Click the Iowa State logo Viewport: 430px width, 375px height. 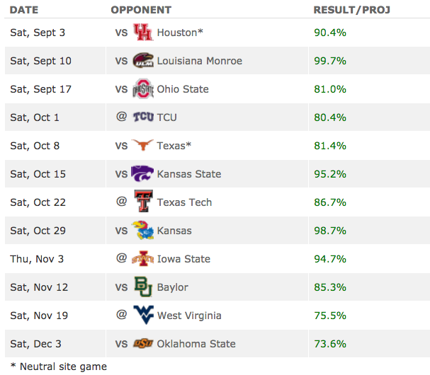point(142,259)
